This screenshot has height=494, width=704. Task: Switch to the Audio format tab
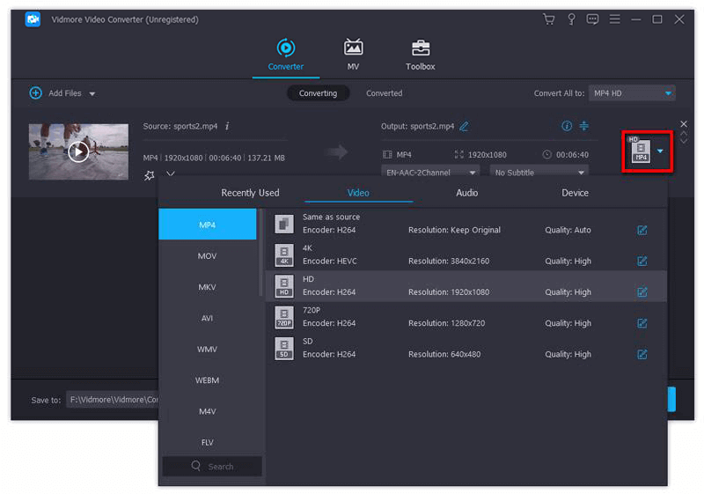[466, 193]
